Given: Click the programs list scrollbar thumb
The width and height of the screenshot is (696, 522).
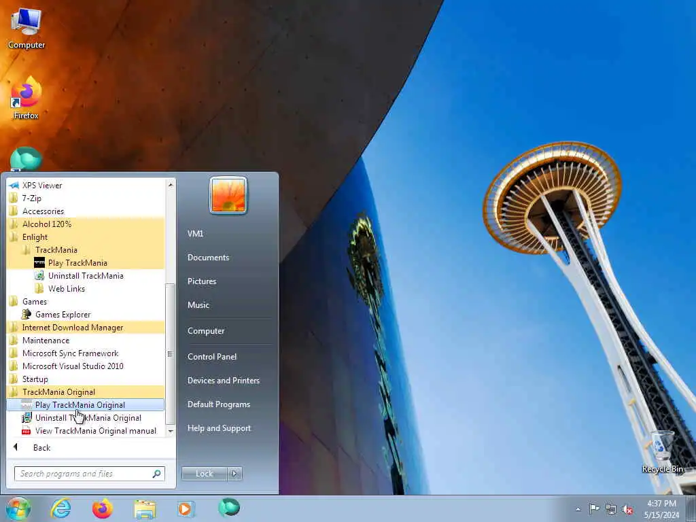Looking at the screenshot, I should [x=171, y=353].
